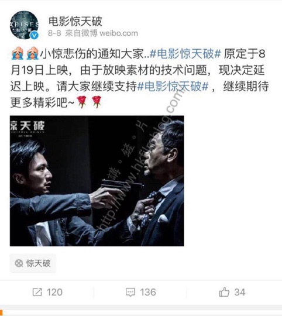282x316 pixels.
Task: Click film reel icon in 惊天破 chip
Action: click(19, 263)
